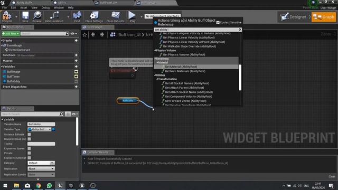Collapse the Physics Volume category
Viewport: 338px width, 190px height.
pyautogui.click(x=155, y=51)
